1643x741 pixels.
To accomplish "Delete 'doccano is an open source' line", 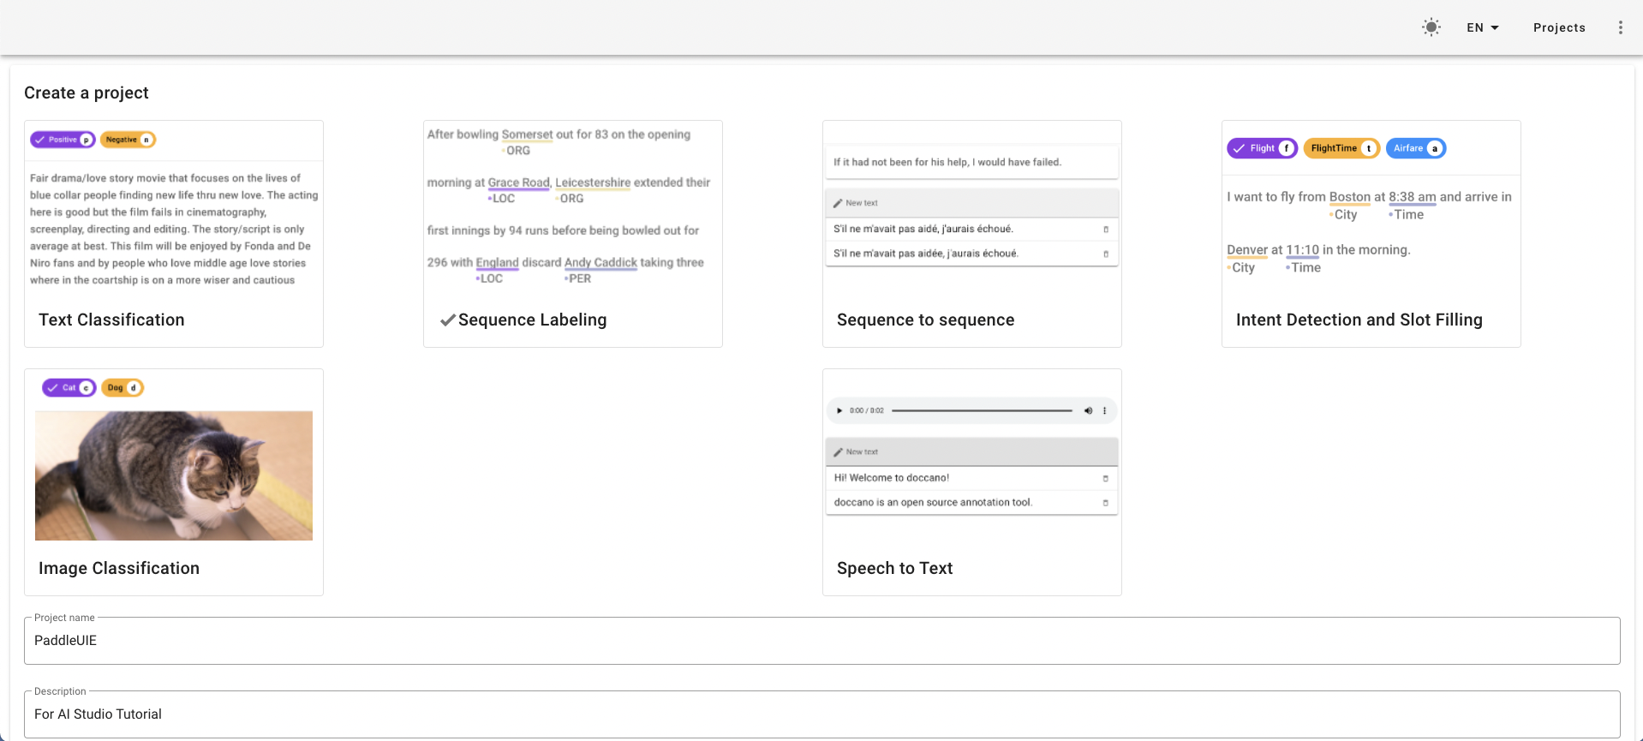I will click(1105, 503).
